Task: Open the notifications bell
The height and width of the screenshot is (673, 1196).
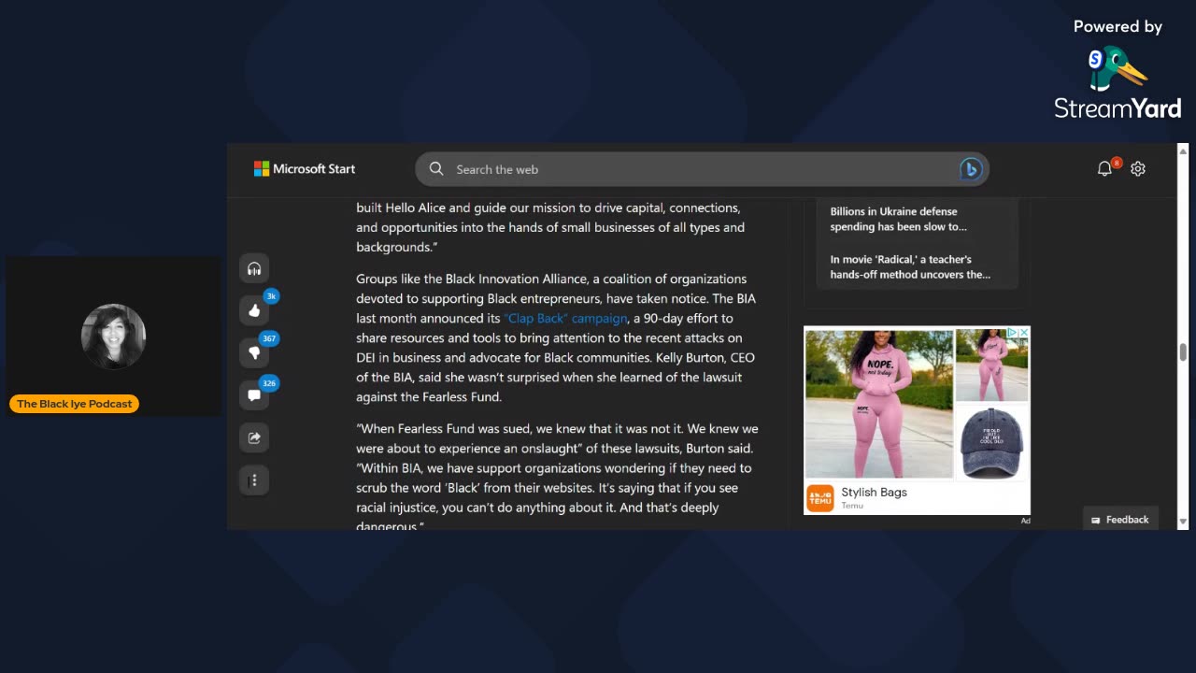Action: 1104,169
